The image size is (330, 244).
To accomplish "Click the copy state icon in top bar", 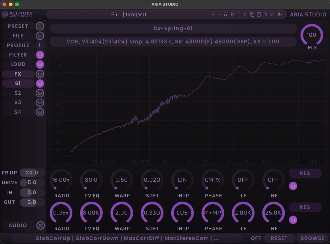I will point(252,14).
